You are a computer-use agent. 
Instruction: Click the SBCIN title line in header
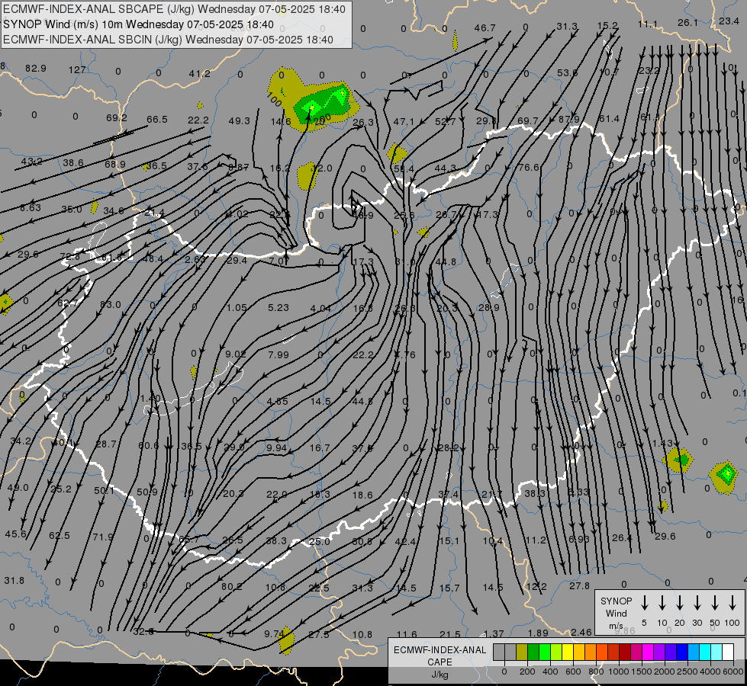pos(168,40)
